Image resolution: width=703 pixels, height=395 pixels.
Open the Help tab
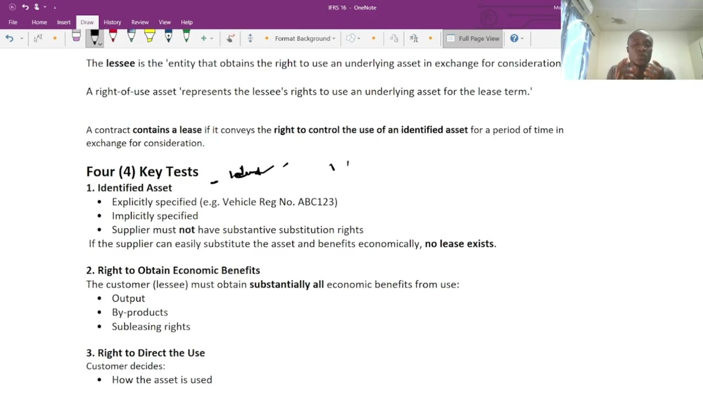coord(187,22)
